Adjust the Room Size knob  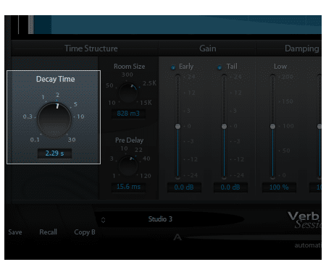[128, 93]
